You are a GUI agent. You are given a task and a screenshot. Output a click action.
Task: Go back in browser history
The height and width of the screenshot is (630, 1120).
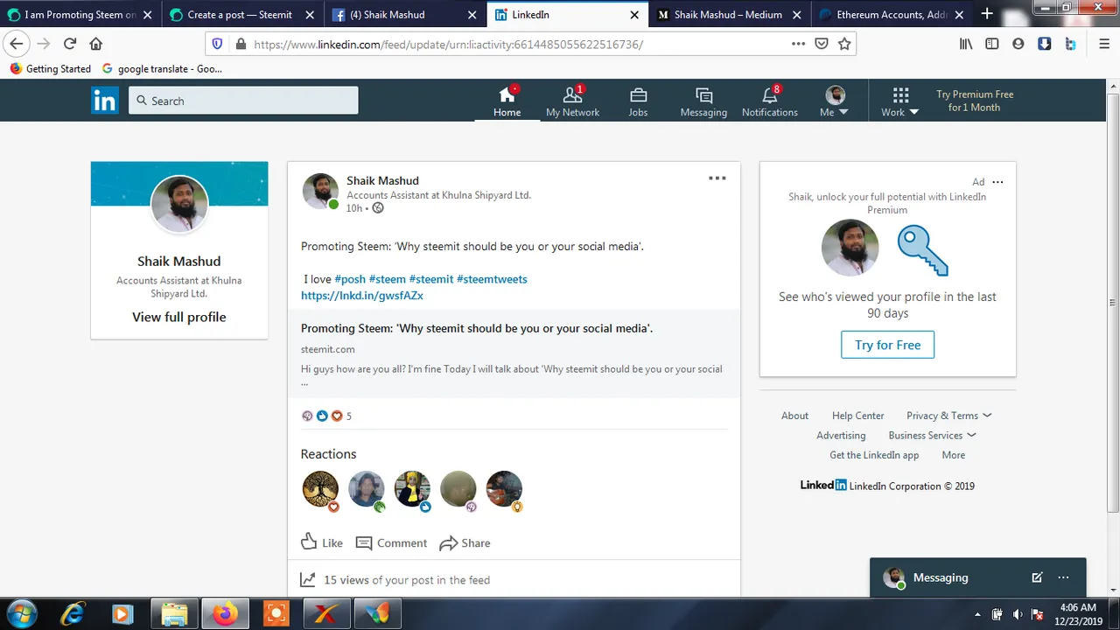click(16, 44)
